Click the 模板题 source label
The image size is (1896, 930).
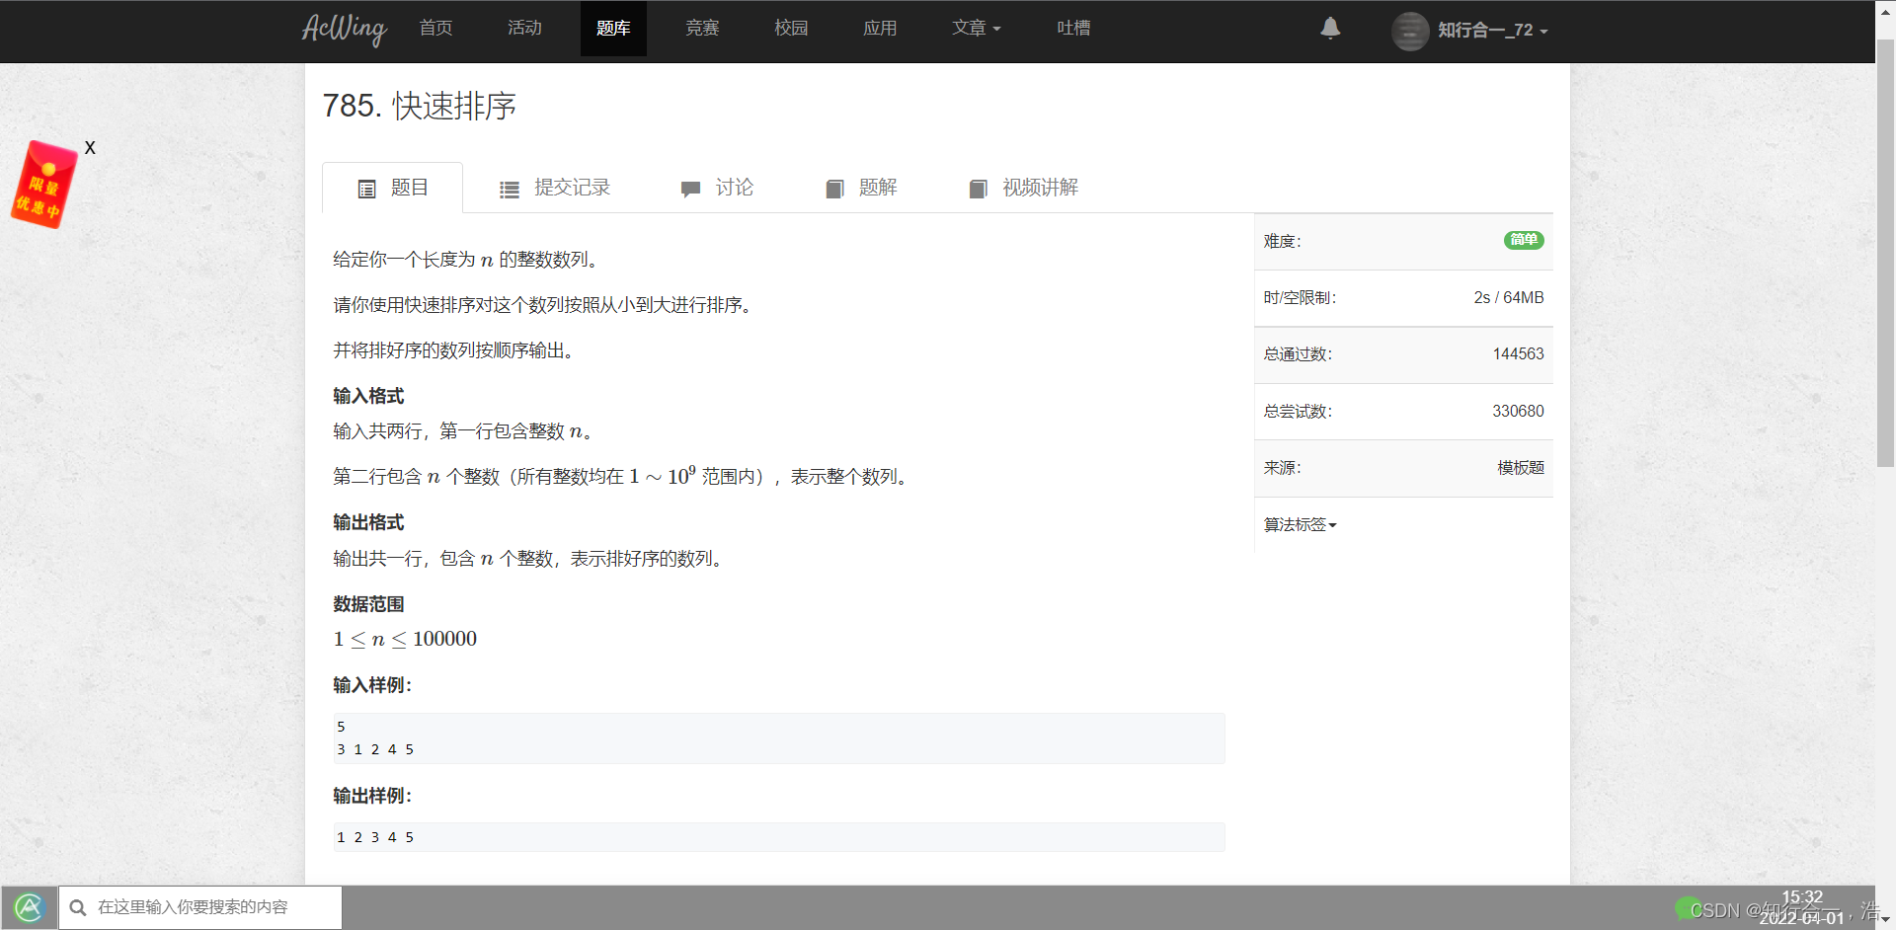point(1520,468)
